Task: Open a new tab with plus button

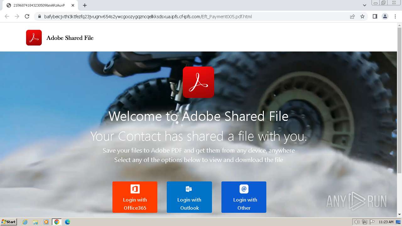Action: pos(85,5)
